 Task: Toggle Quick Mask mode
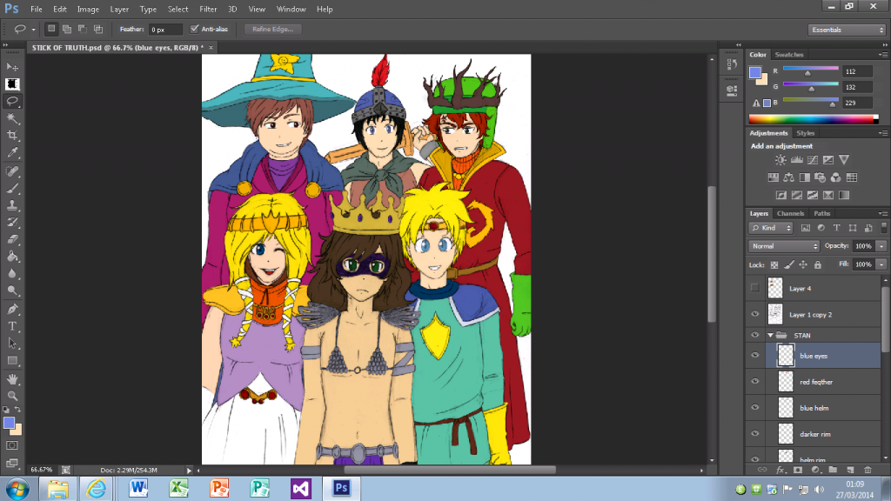pyautogui.click(x=12, y=445)
